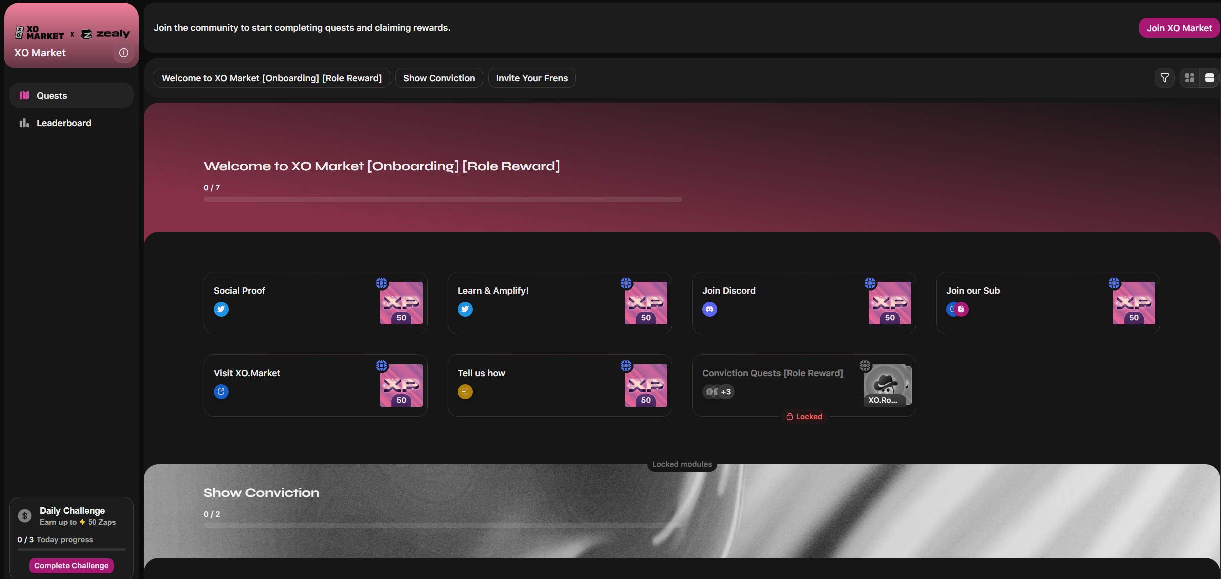The image size is (1221, 579).
Task: Click the Leaderboard bar chart icon
Action: point(24,123)
